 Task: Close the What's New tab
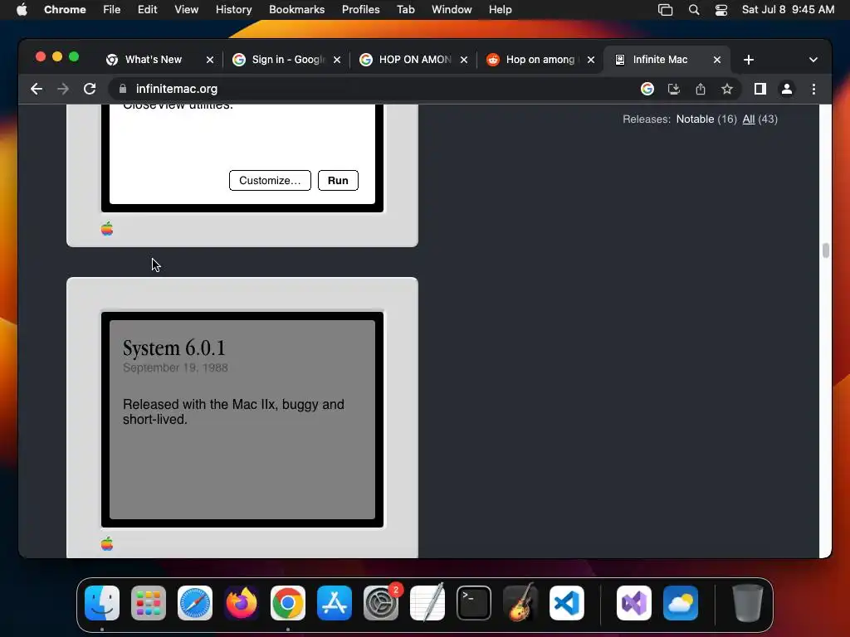pos(210,60)
